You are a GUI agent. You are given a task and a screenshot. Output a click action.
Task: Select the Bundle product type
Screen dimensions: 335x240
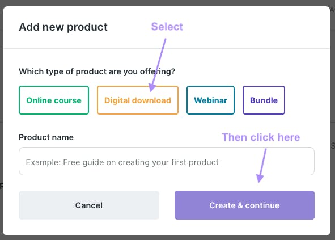(264, 100)
